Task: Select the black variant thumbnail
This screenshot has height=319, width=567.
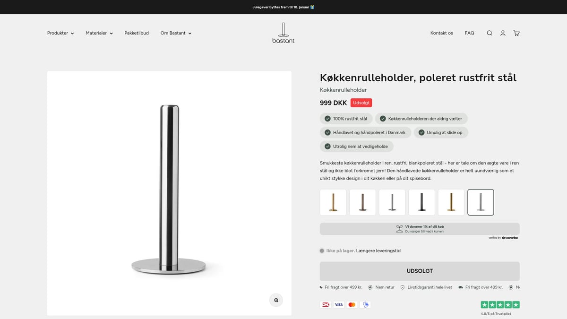Action: pyautogui.click(x=421, y=202)
